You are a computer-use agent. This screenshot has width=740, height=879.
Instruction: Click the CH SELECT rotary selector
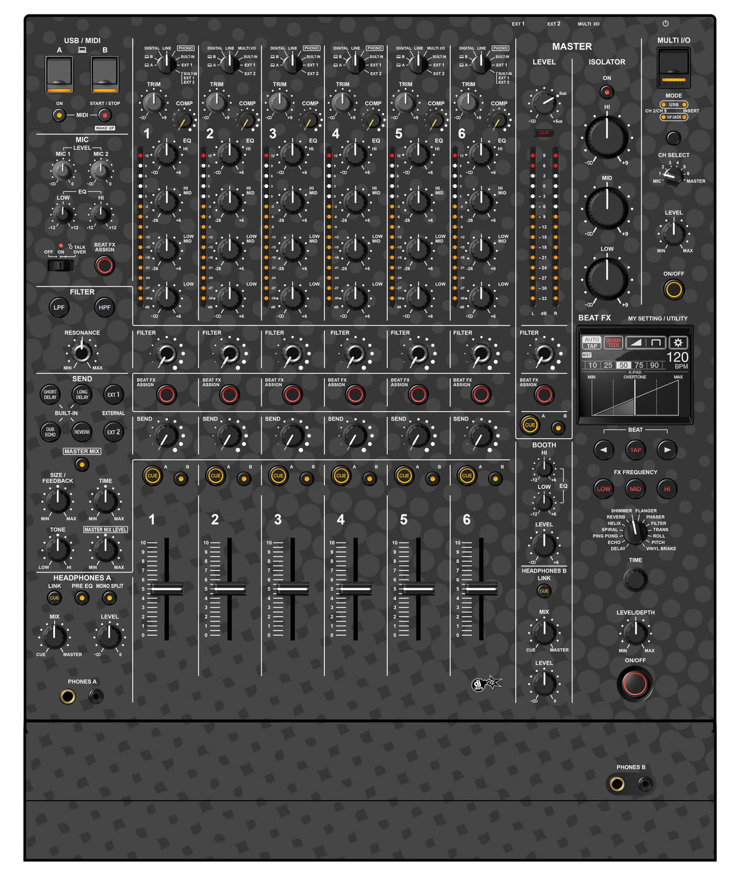coord(673,177)
